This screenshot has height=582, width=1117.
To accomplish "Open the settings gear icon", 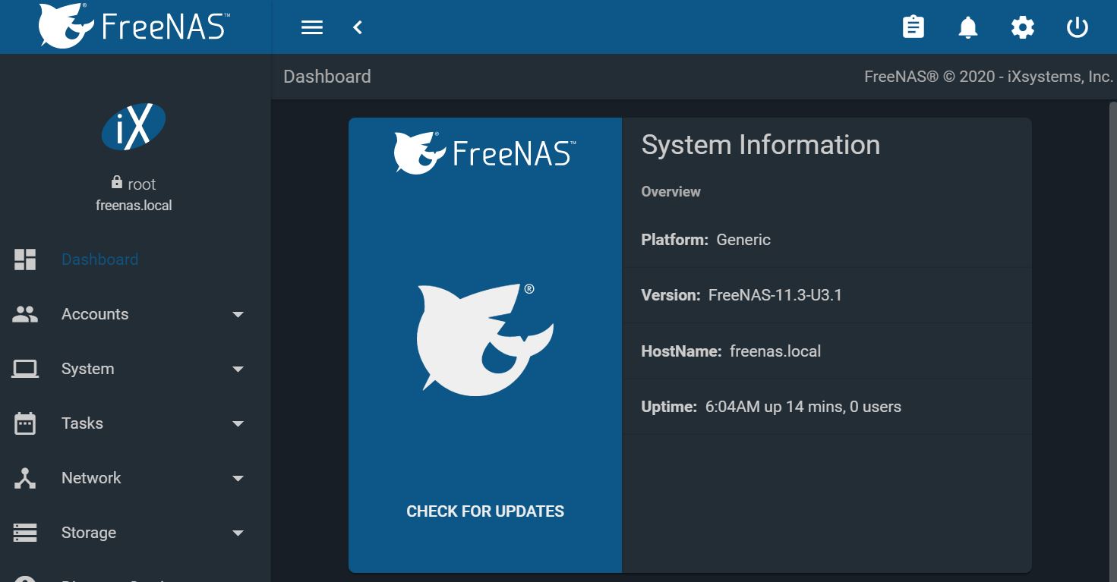I will pyautogui.click(x=1022, y=28).
